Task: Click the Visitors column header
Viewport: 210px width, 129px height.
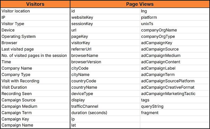Action: point(35,4)
